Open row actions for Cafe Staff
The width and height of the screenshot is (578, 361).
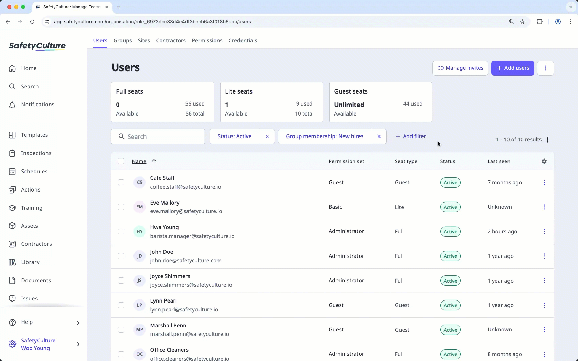pyautogui.click(x=544, y=183)
